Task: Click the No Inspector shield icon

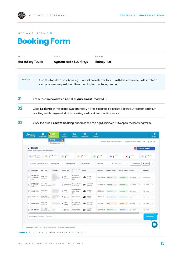Action: click(143, 156)
